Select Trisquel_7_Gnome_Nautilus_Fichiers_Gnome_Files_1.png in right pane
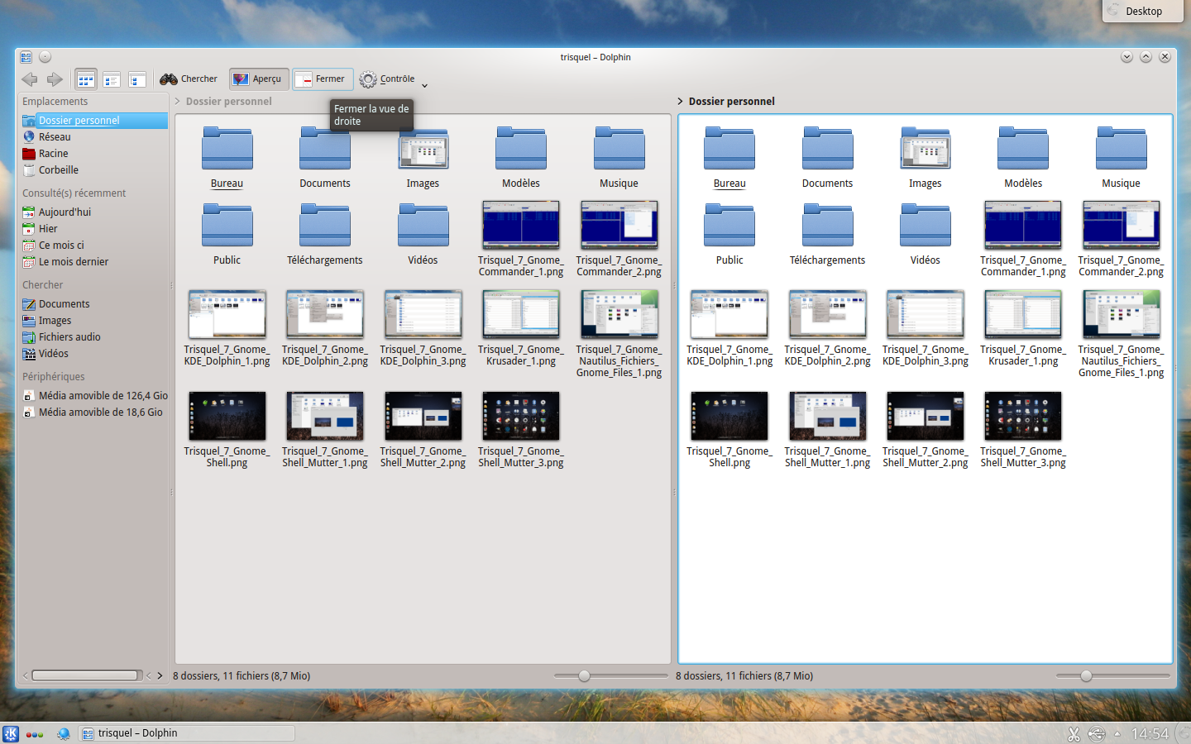 (x=1121, y=334)
